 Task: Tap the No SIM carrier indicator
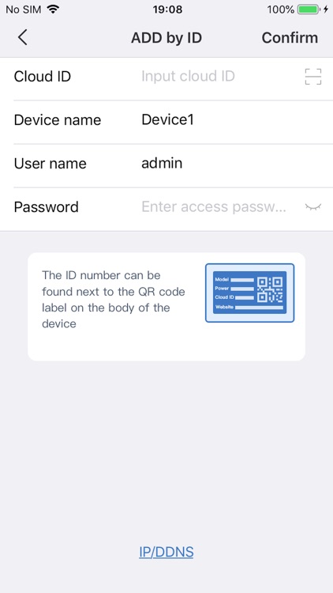coord(24,9)
